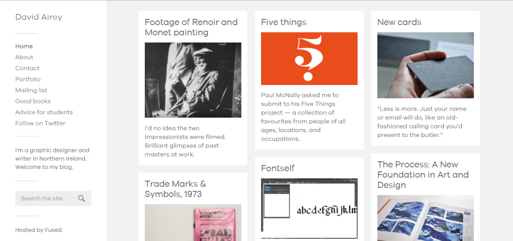Go to the About page
The height and width of the screenshot is (241, 513).
coord(24,57)
